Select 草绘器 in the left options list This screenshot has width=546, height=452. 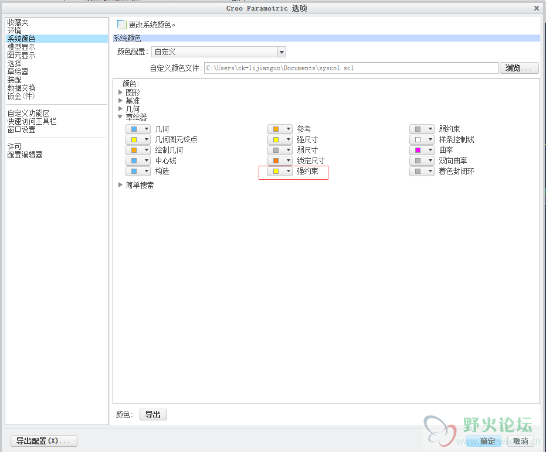18,71
